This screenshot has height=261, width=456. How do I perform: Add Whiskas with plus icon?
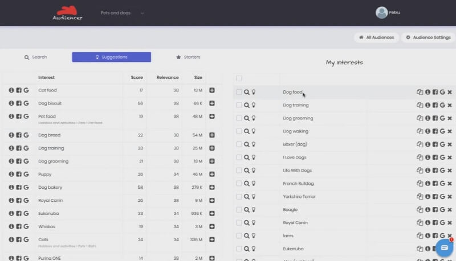[x=212, y=226]
